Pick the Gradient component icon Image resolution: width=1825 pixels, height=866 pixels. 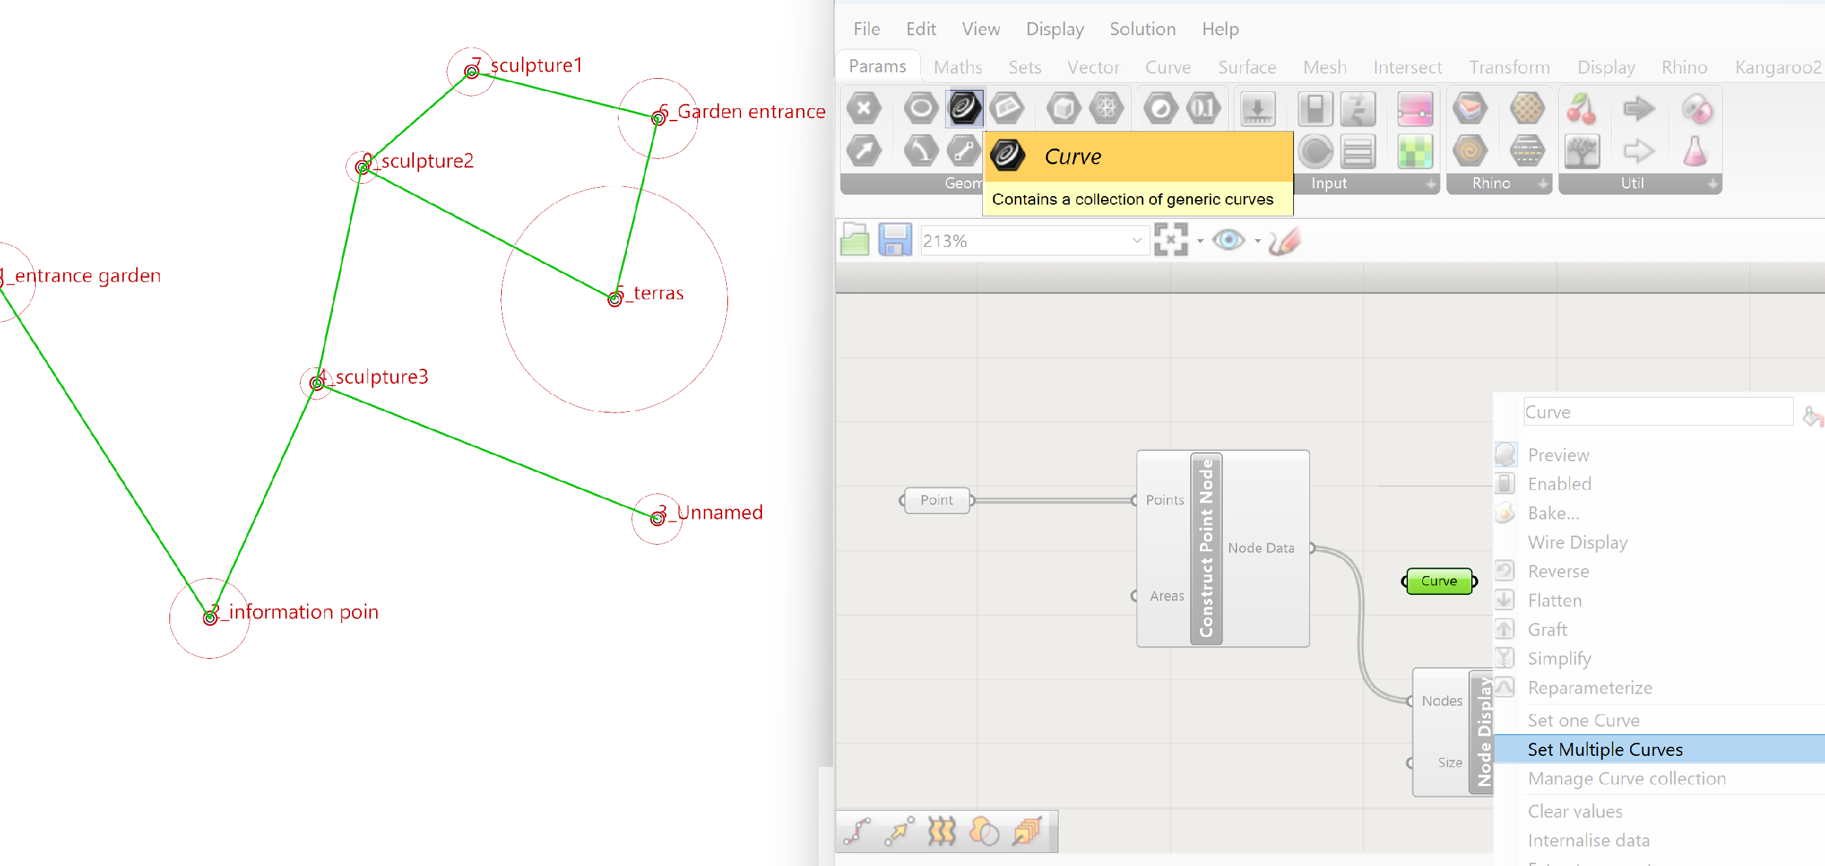pyautogui.click(x=1415, y=108)
